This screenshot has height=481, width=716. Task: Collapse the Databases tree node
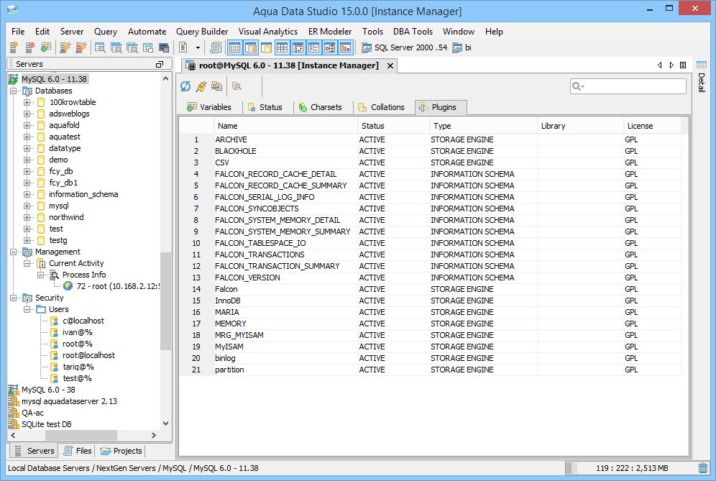[13, 91]
